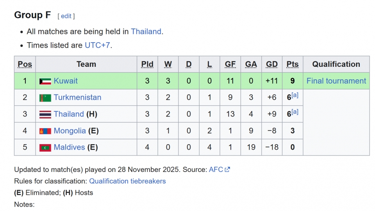
Task: Click the Mongolia flag icon
Action: [45, 131]
